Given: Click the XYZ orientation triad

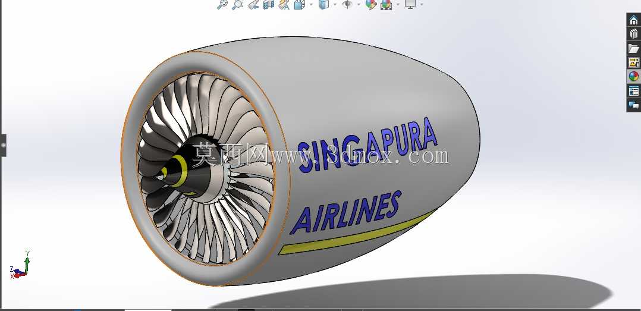Looking at the screenshot, I should (20, 265).
